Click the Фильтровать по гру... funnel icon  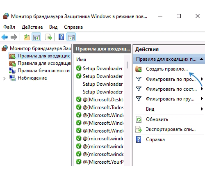point(139,99)
